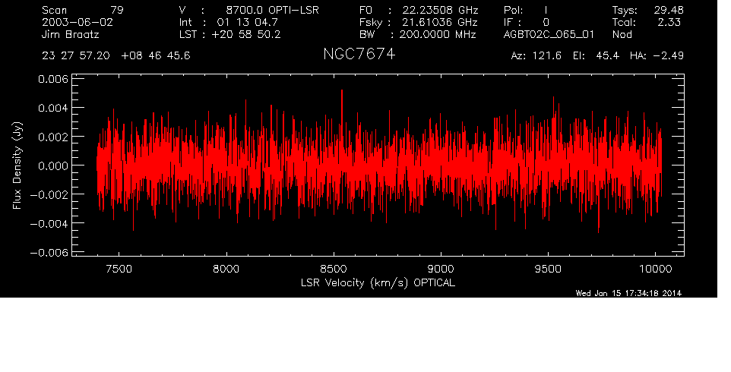Screen dimensions: 731x372
Task: Click the Flux Density (Jy) axis label
Action: pos(17,167)
